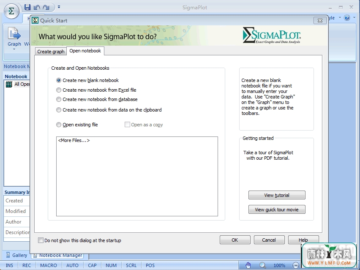
Task: Click the SigmaPlot logo banner
Action: pos(271,35)
